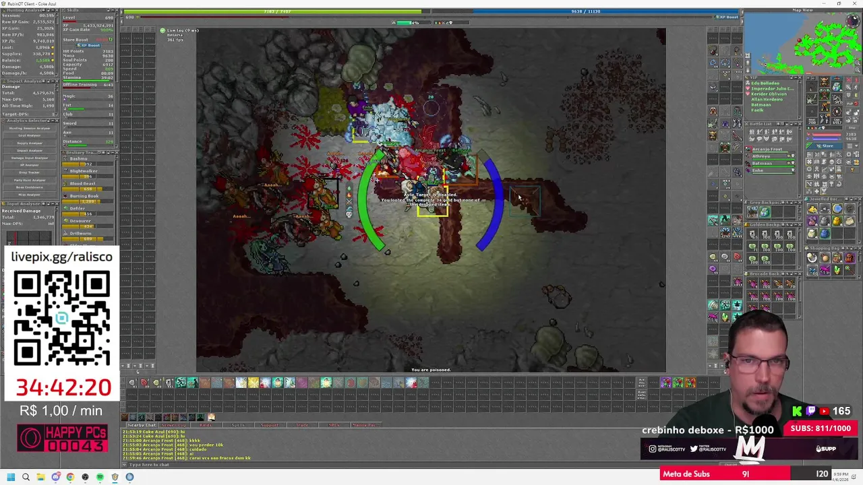Click the XP Boost button in Skills
Image resolution: width=863 pixels, height=485 pixels.
[88, 45]
